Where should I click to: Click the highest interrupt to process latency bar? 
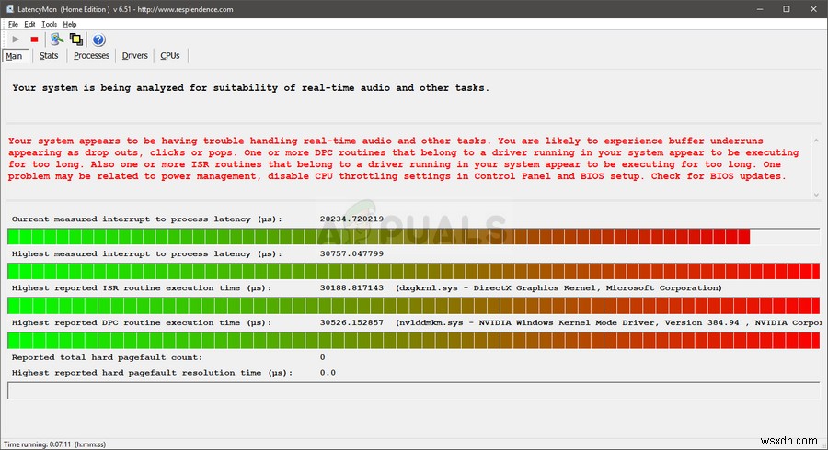pyautogui.click(x=413, y=271)
